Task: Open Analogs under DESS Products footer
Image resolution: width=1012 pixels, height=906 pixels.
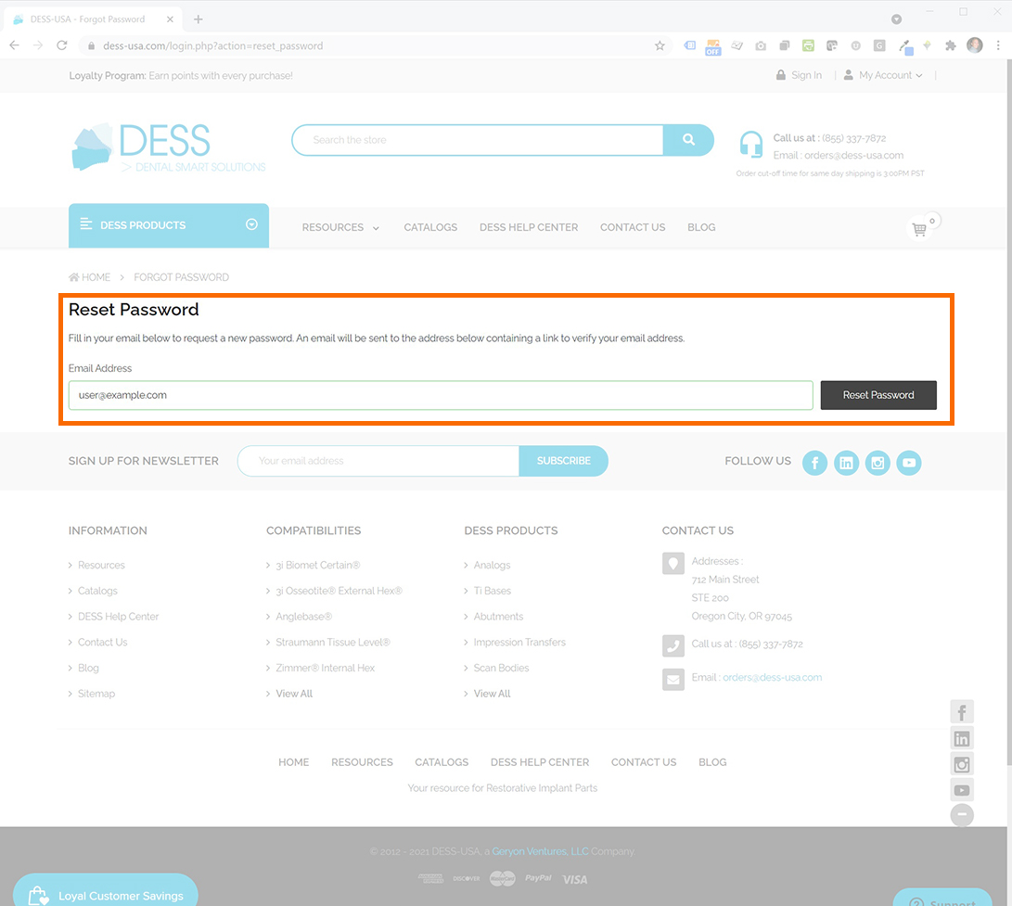Action: click(492, 565)
